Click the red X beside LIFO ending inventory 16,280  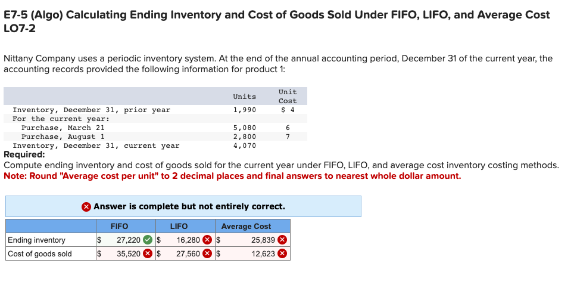pyautogui.click(x=207, y=240)
